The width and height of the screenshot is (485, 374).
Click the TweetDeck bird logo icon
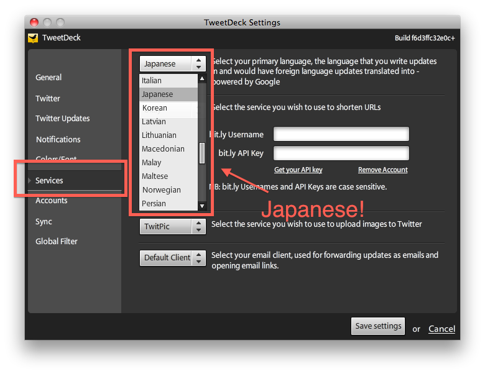[33, 38]
